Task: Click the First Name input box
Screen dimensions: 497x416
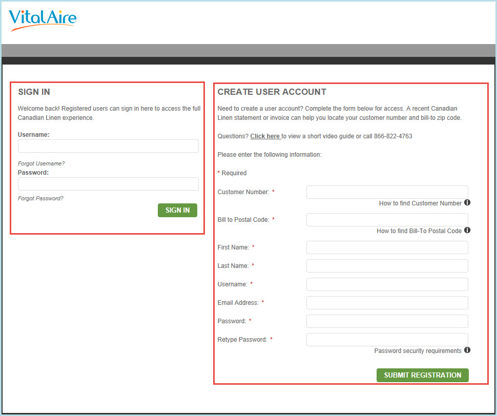Action: click(x=387, y=247)
